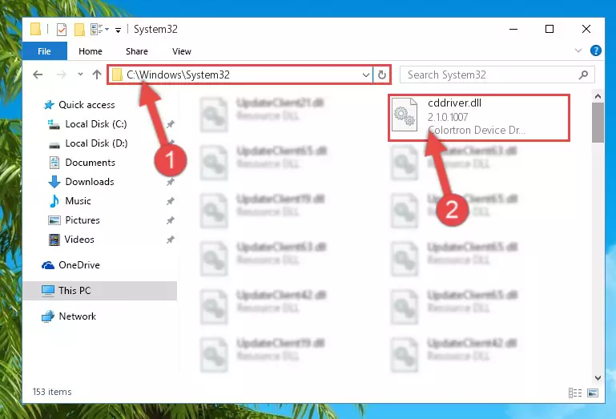Screen dimensions: 616x419
Task: Go up one folder level arrow
Action: click(x=97, y=75)
